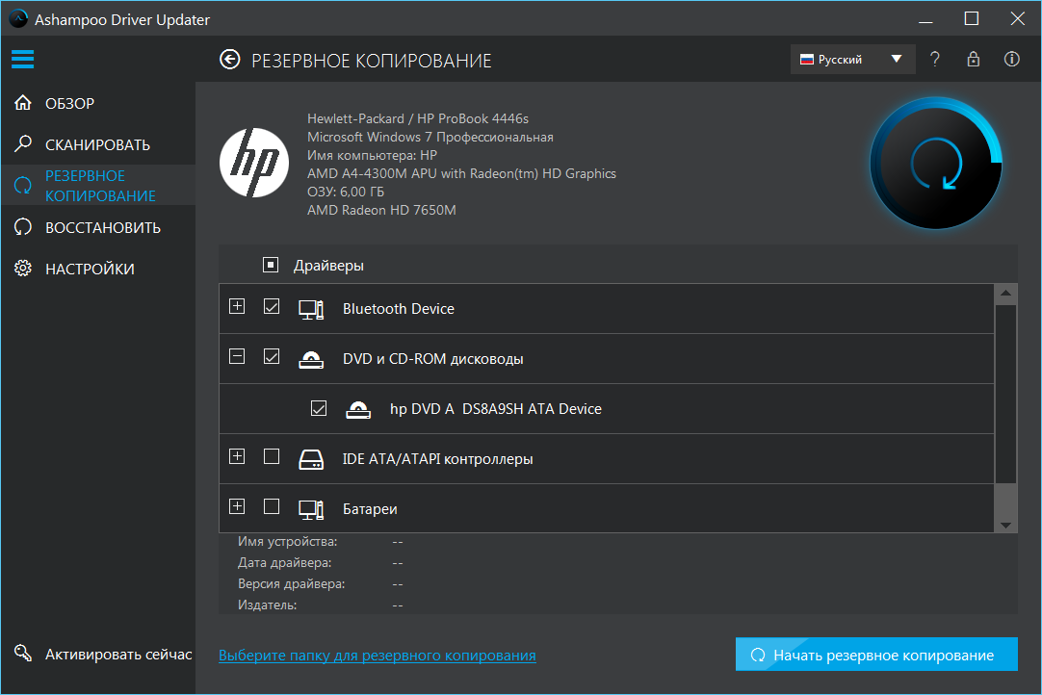Toggle the Драйверы select-all checkbox
This screenshot has height=695, width=1042.
271,265
